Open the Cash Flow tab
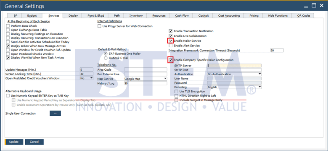Viewport: 328px width, 151px height. point(182,15)
